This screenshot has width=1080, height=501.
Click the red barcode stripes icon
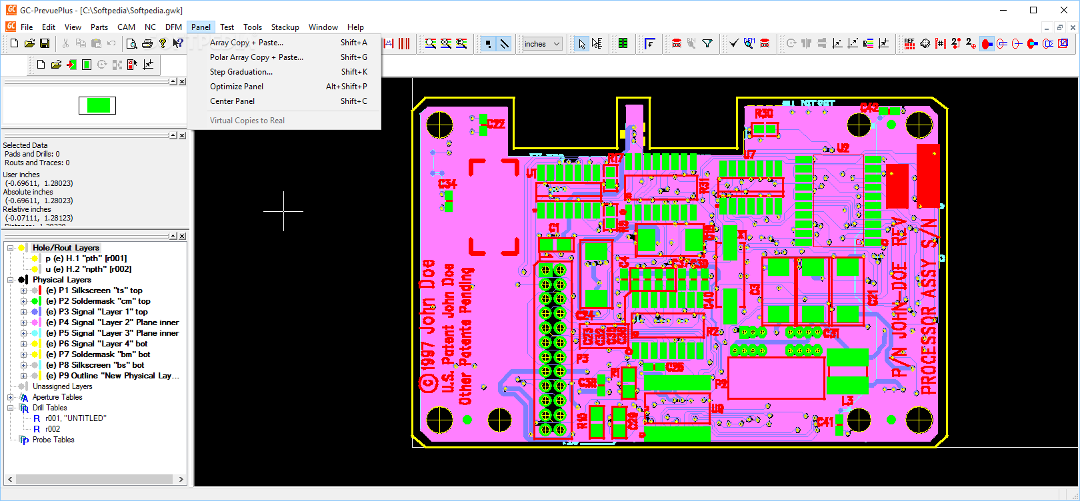pyautogui.click(x=404, y=43)
